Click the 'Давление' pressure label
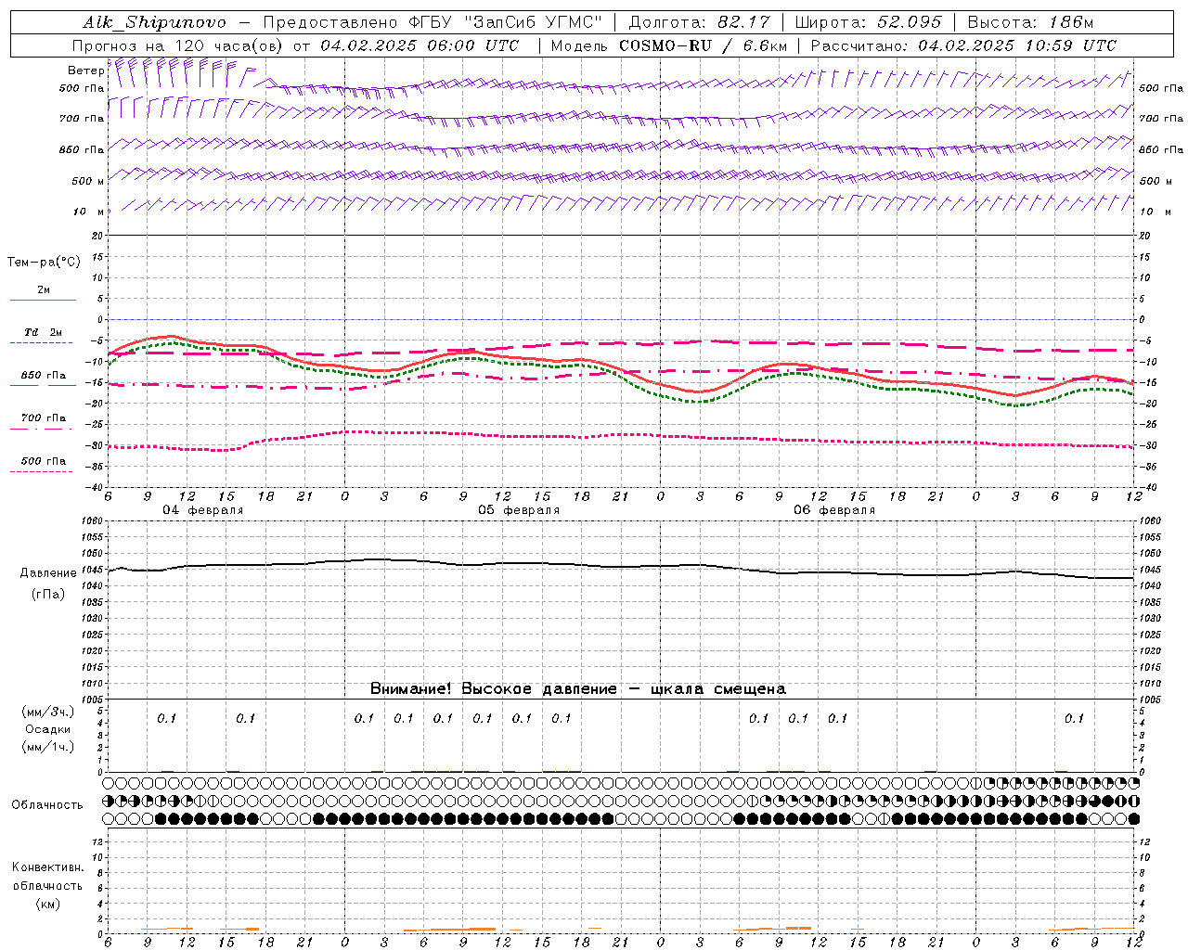The image size is (1188, 950). click(x=48, y=573)
